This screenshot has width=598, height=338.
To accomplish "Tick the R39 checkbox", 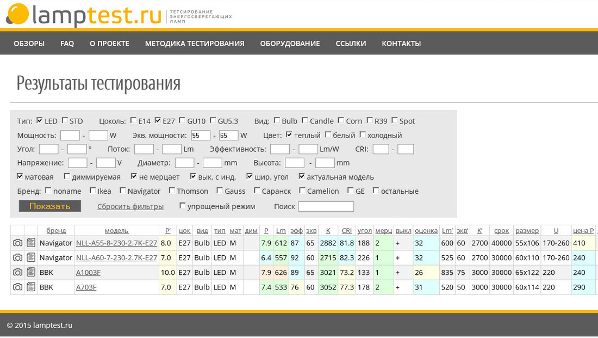I will click(370, 120).
